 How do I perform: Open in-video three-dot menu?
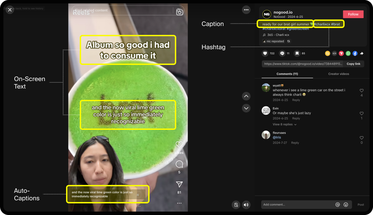[179, 203]
